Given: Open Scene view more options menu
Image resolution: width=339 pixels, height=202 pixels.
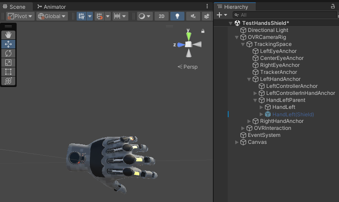Looking at the screenshot, I should (x=207, y=6).
